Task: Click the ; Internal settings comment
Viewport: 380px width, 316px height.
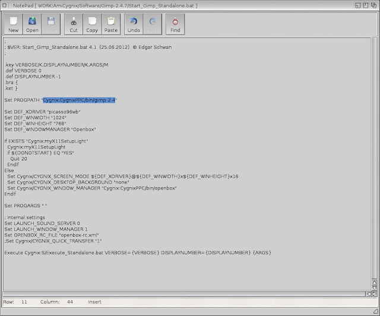Action: [x=25, y=217]
